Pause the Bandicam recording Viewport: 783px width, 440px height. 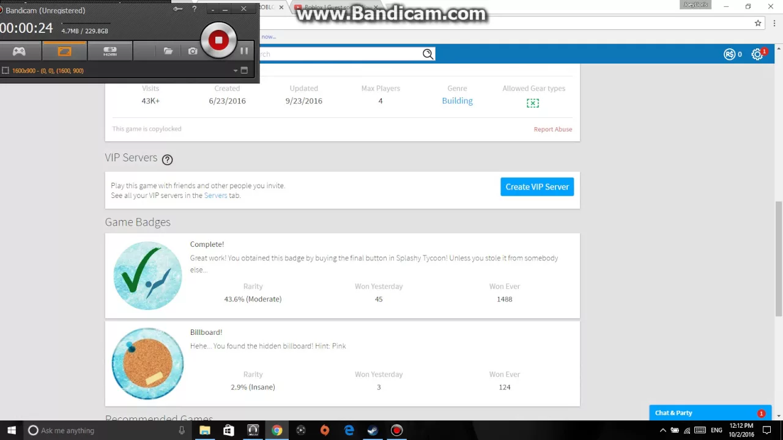click(x=244, y=51)
